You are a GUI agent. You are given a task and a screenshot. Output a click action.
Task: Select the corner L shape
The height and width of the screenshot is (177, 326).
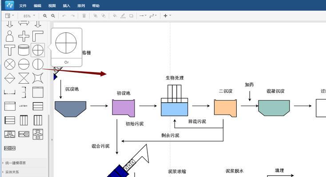pos(38,36)
